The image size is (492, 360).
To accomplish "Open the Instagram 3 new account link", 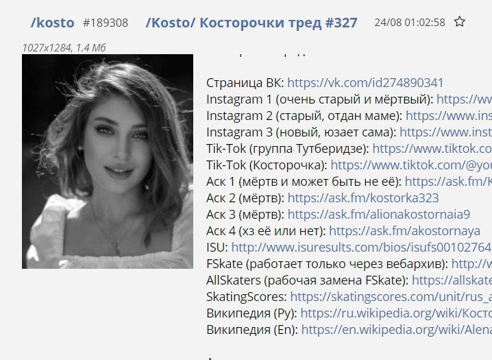I will (x=446, y=132).
